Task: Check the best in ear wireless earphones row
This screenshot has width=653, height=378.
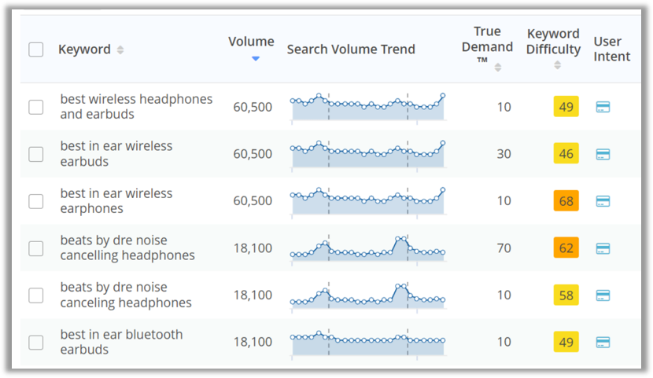Action: [x=36, y=201]
